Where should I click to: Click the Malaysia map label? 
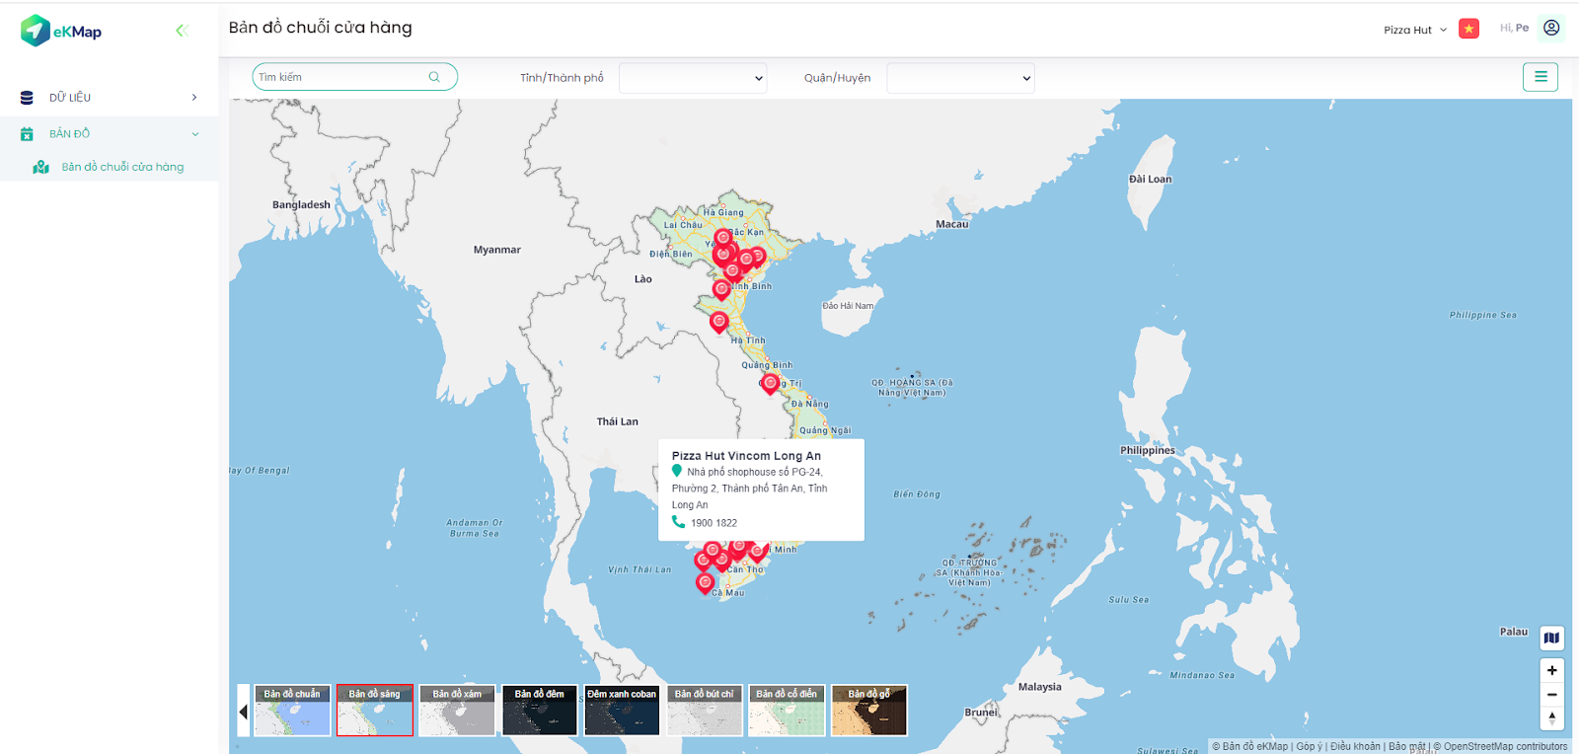pos(1040,687)
